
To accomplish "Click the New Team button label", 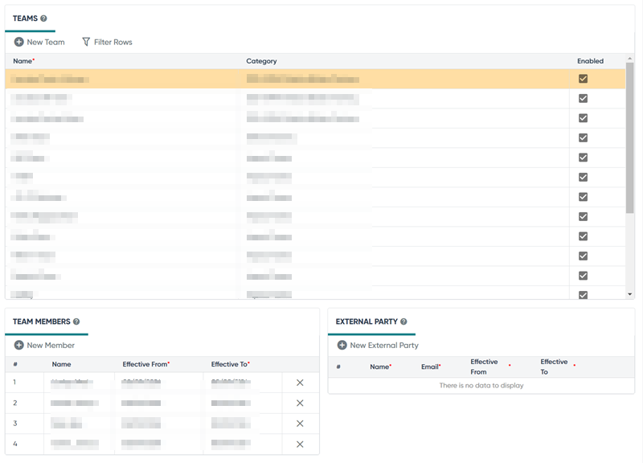I will pos(46,42).
